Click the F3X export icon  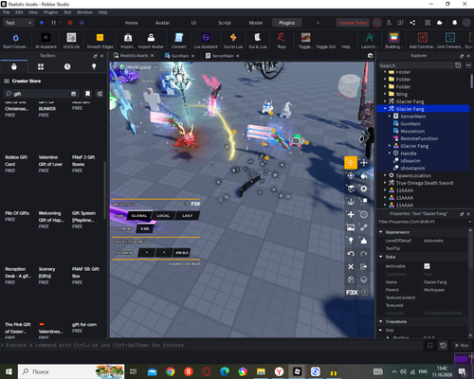pos(364,266)
